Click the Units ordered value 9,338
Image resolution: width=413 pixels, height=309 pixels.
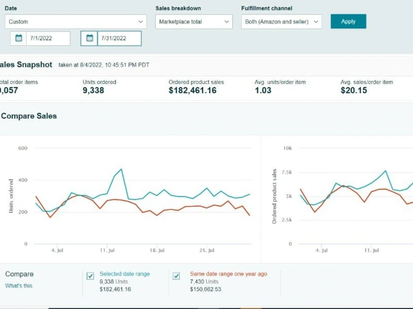click(93, 90)
